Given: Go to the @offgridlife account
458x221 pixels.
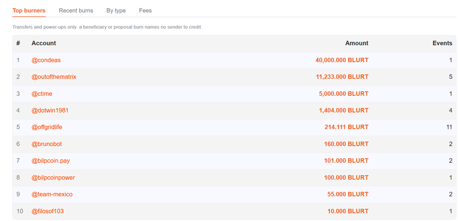Looking at the screenshot, I should click(x=47, y=127).
